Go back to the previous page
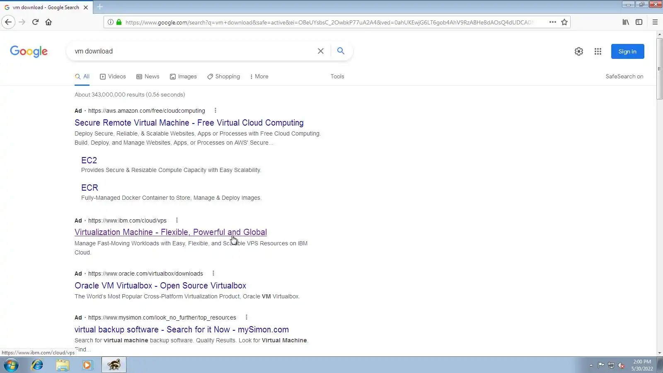 [x=8, y=22]
